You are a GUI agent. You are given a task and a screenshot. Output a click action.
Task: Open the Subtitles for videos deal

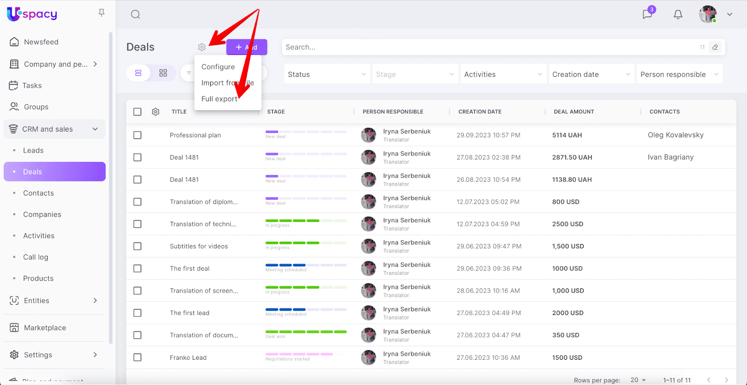[x=199, y=246]
